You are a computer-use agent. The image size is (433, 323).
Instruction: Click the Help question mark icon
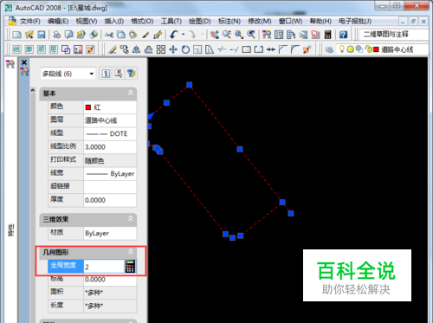[343, 35]
